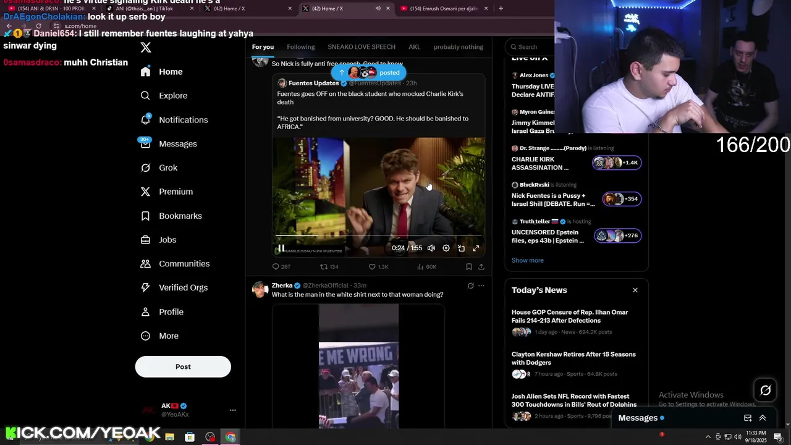
Task: Open account options for AK @YeoAKx
Action: point(232,410)
